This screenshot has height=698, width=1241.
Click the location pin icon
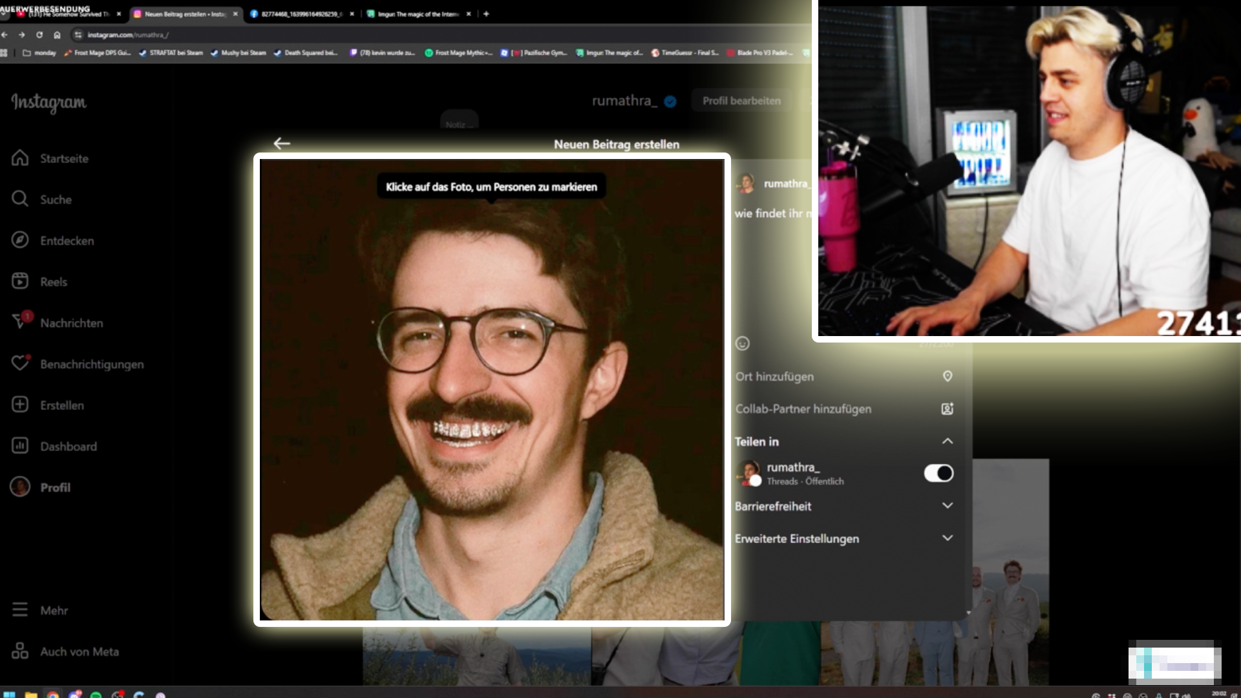(948, 376)
